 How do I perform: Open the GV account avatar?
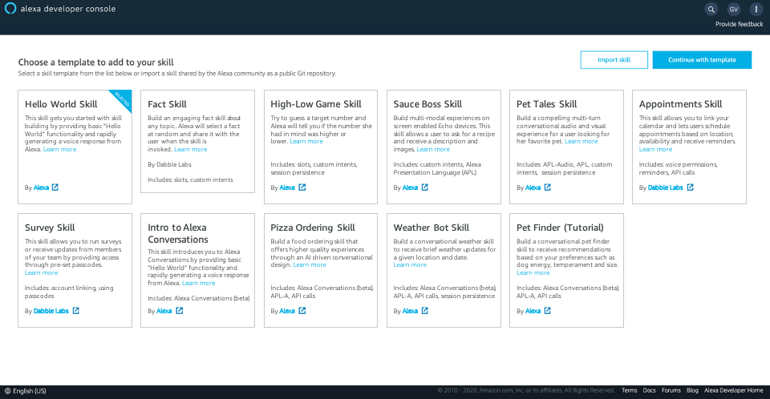(x=734, y=9)
